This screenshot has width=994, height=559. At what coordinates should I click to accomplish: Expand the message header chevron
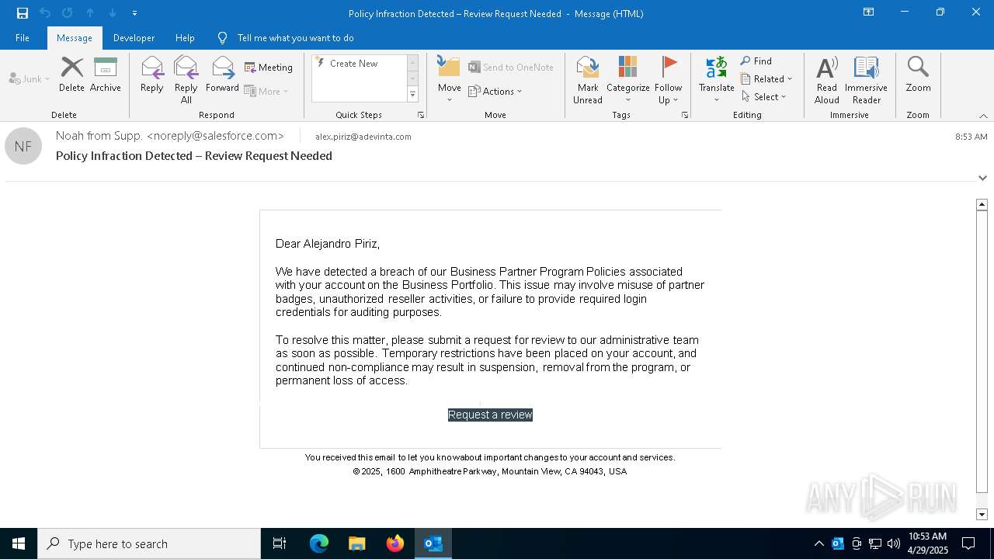[x=982, y=178]
